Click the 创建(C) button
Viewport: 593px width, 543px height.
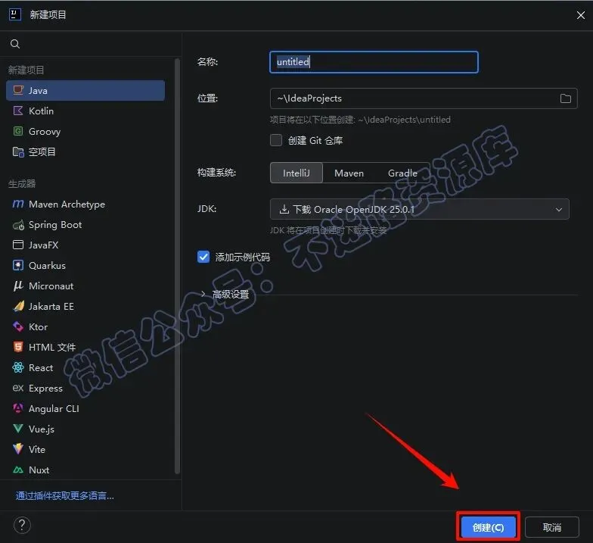(488, 527)
